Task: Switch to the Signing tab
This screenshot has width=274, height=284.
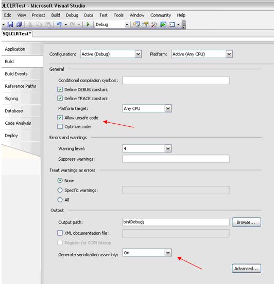Action: point(11,99)
